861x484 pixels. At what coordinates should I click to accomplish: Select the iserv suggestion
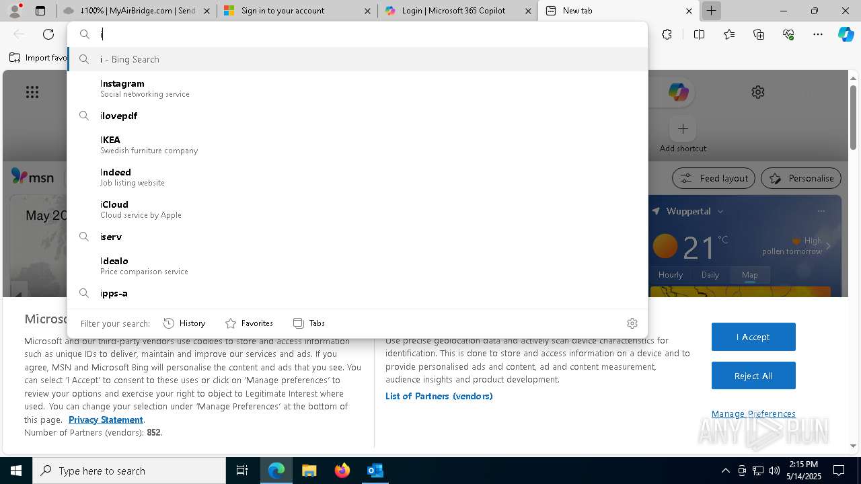357,237
